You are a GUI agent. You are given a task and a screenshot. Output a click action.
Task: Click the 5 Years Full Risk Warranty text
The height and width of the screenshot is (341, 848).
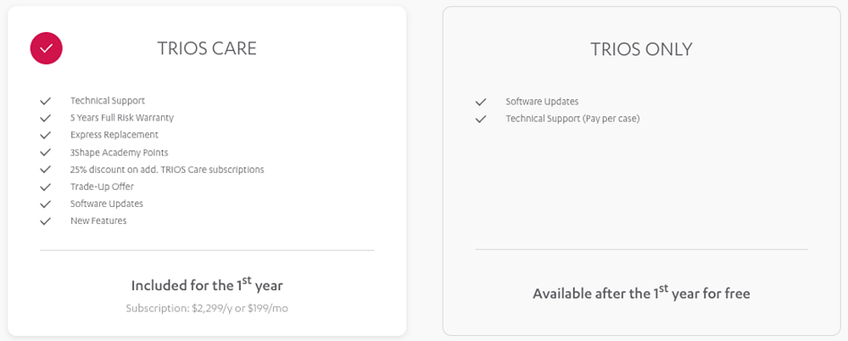coord(122,118)
